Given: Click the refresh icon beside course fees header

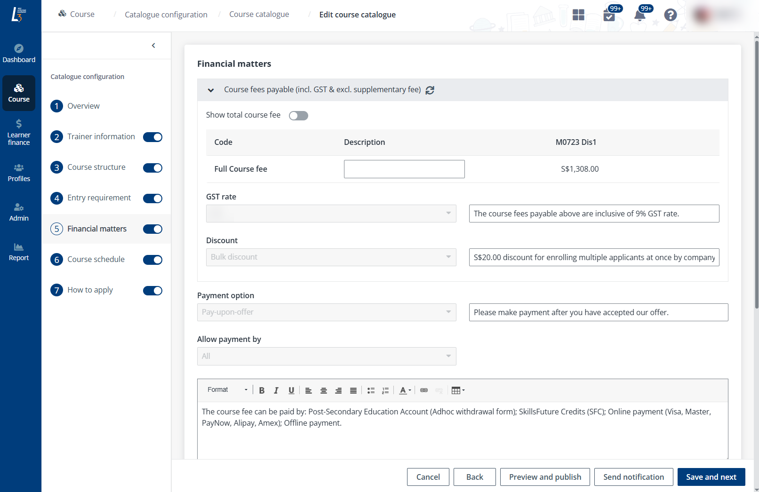Looking at the screenshot, I should pos(430,90).
